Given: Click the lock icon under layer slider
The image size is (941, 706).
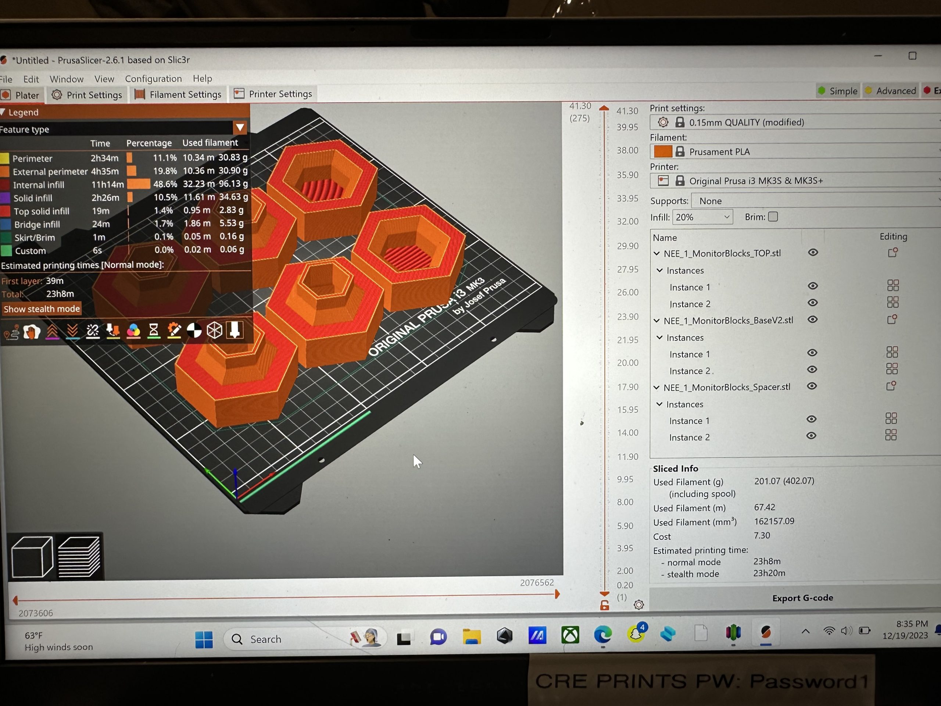Looking at the screenshot, I should (x=605, y=605).
